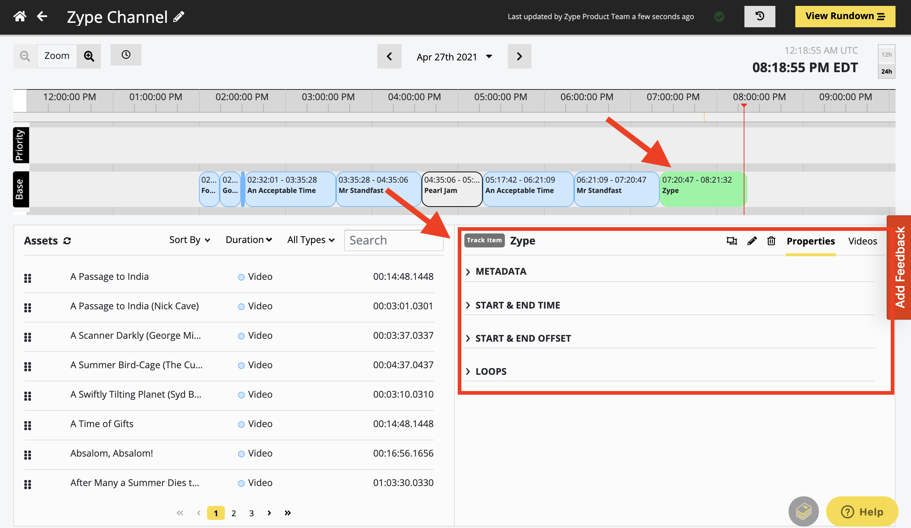The width and height of the screenshot is (911, 528).
Task: Select the A Time of Gifts asset
Action: (229, 425)
